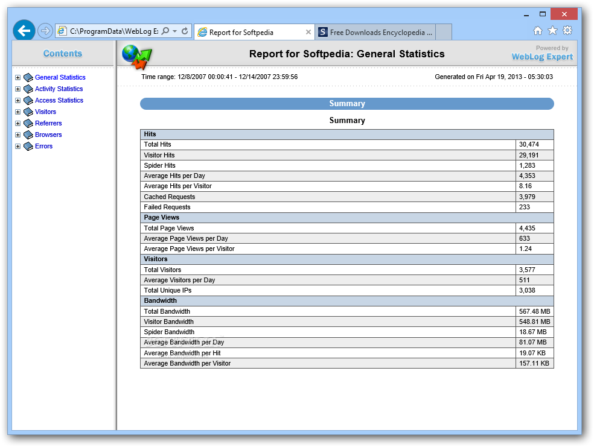Viewport: 594px width, 447px height.
Task: Click the Generated on date text
Action: (x=494, y=77)
